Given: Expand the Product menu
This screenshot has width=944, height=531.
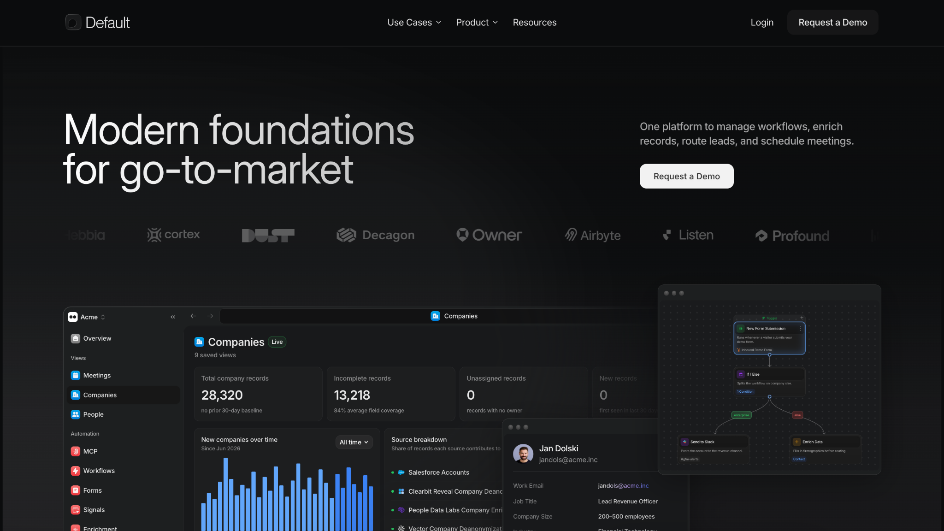Looking at the screenshot, I should pos(477,22).
